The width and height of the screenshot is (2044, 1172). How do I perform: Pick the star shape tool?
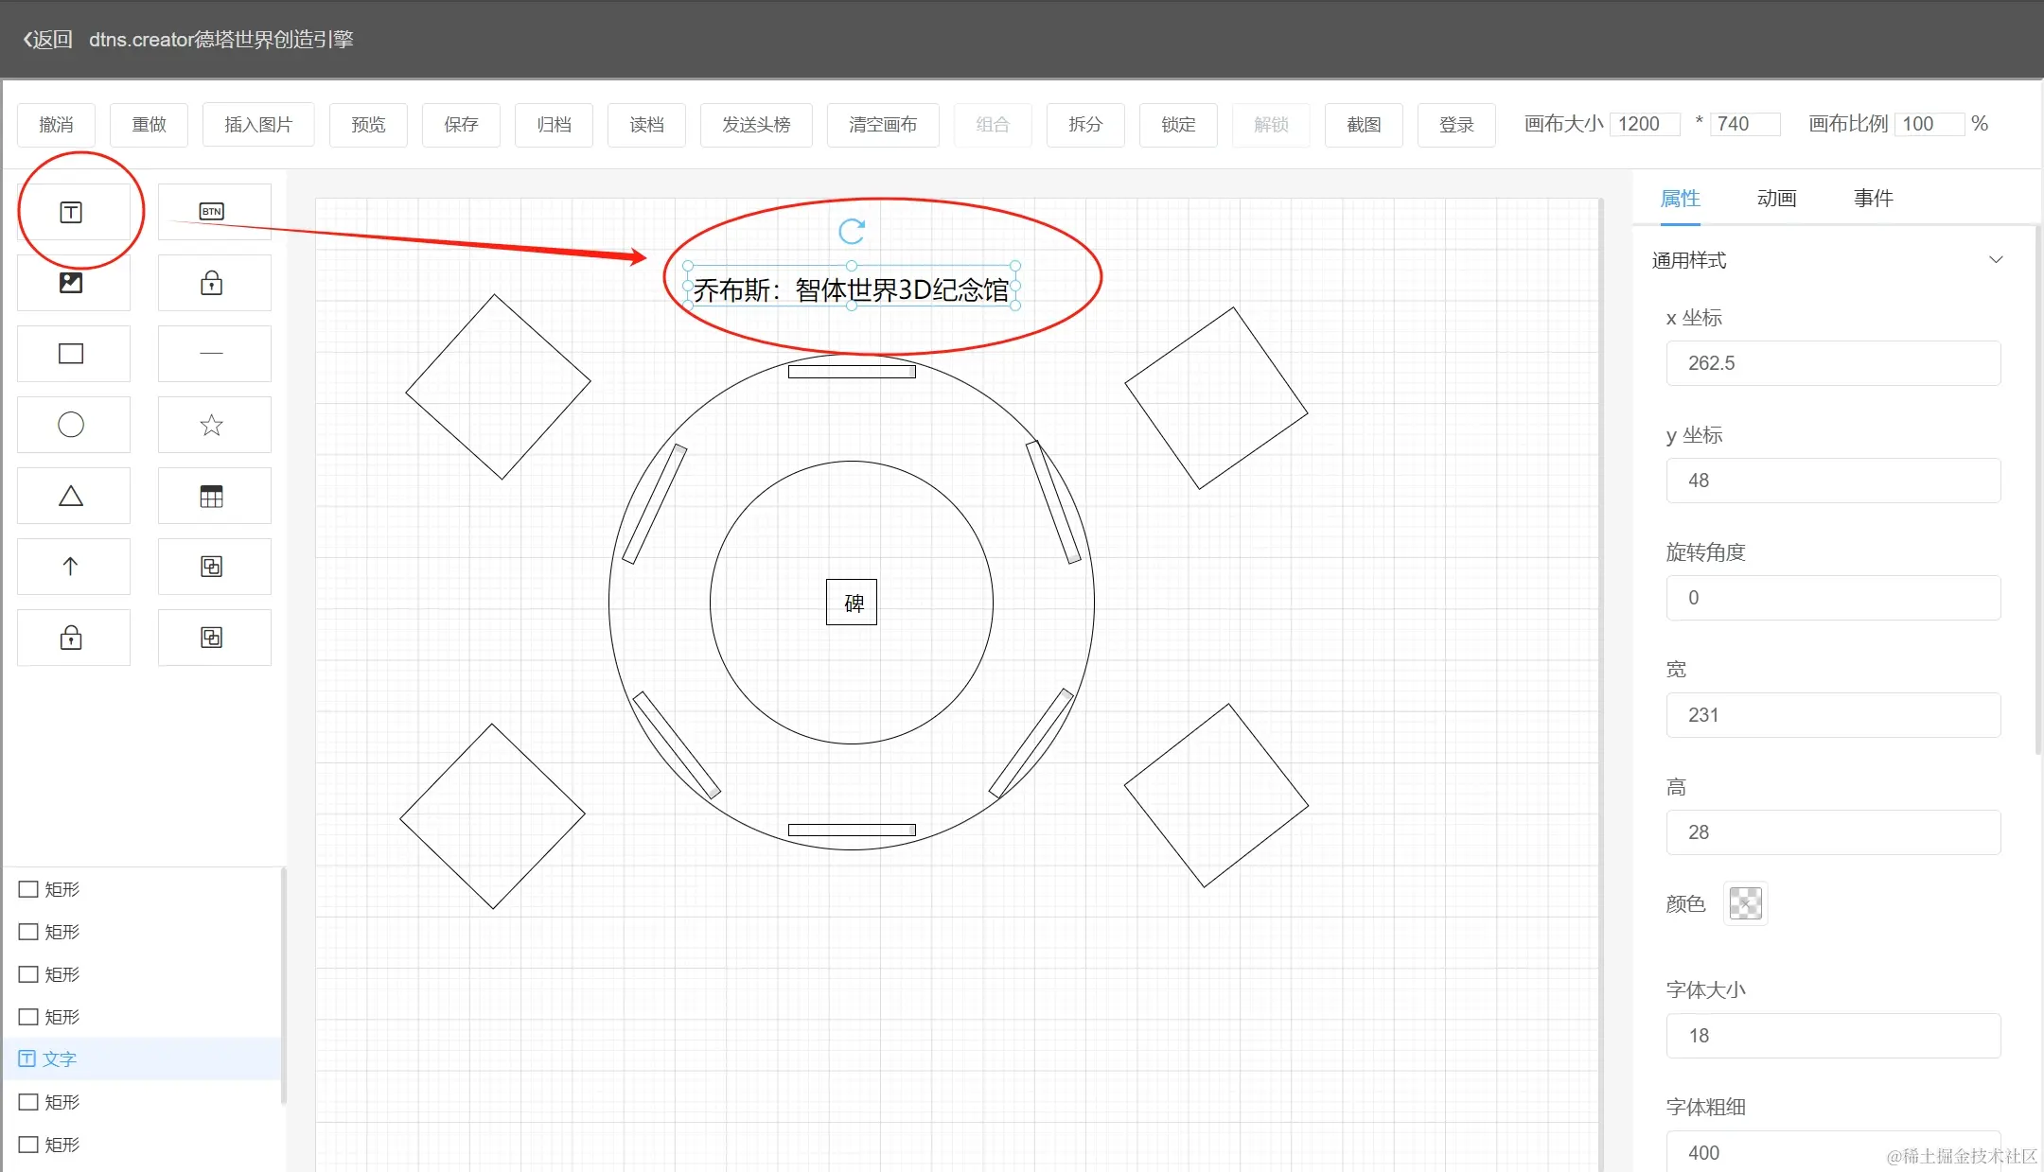(x=212, y=425)
